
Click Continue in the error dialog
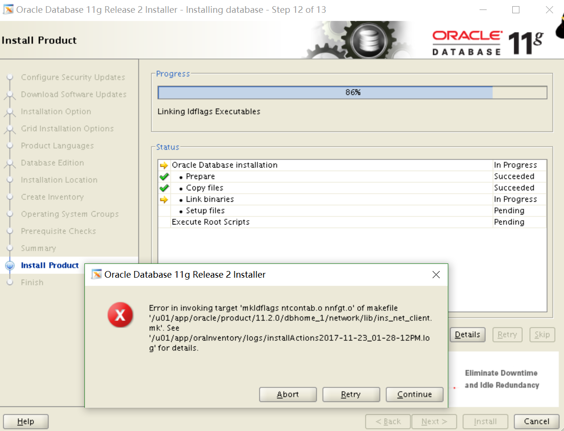[x=415, y=394]
